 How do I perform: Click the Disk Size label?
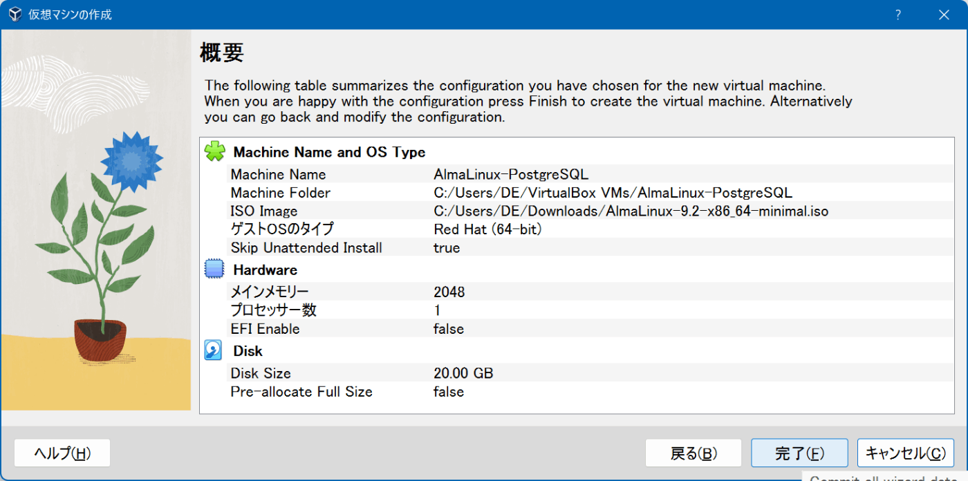tap(261, 373)
